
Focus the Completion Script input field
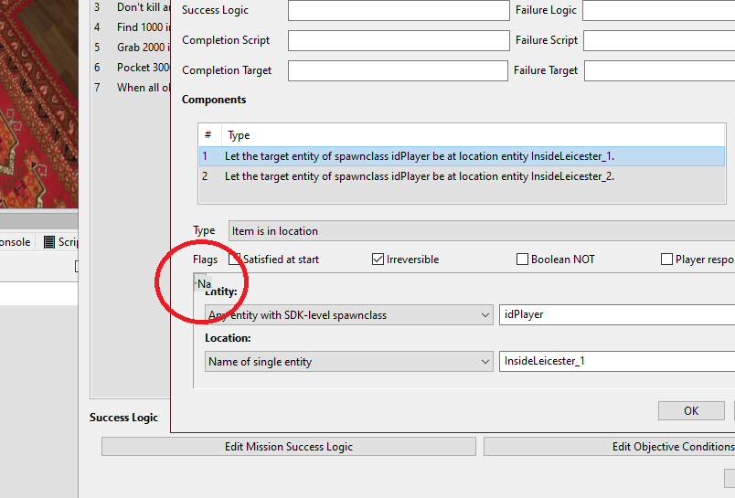click(x=398, y=41)
